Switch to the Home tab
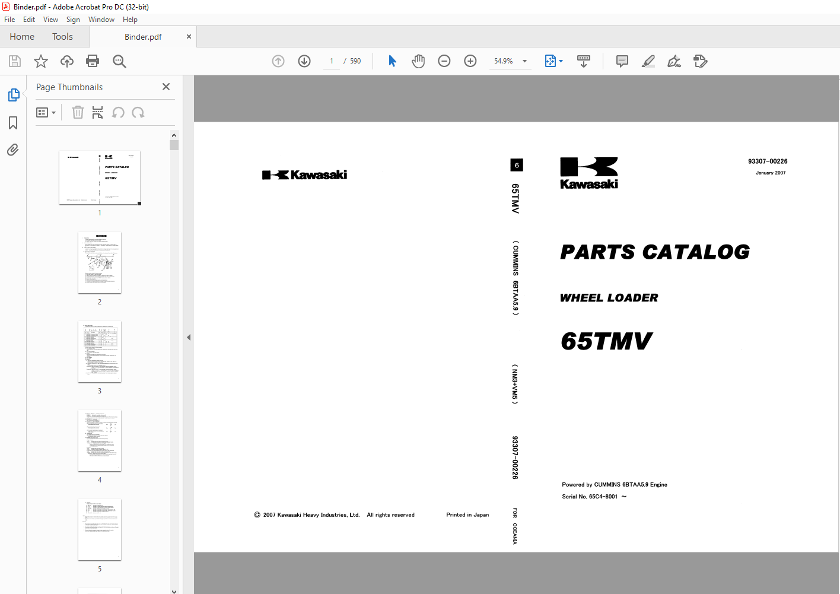This screenshot has height=594, width=840. coord(22,37)
